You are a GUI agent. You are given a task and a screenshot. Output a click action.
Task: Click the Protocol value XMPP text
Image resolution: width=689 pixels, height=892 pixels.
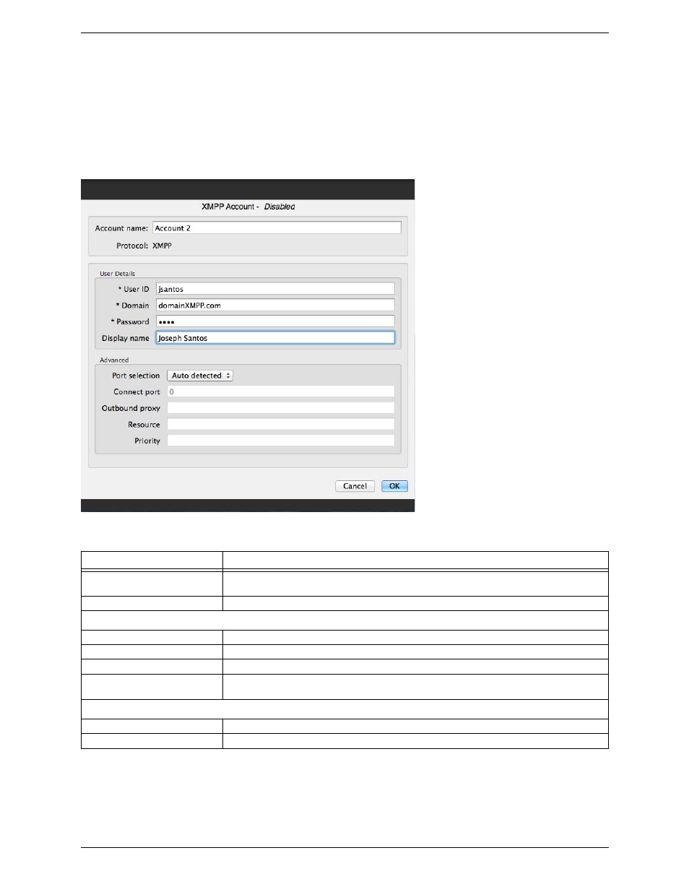click(162, 246)
